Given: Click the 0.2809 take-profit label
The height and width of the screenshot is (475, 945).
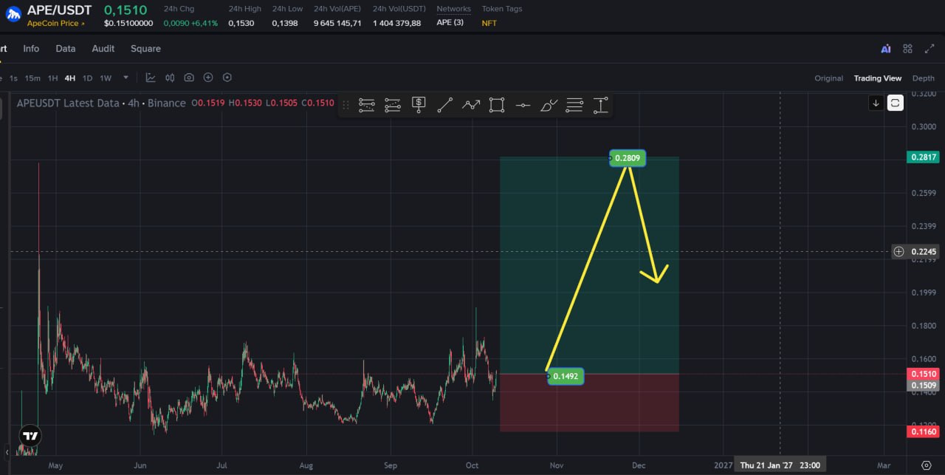Looking at the screenshot, I should (x=628, y=158).
